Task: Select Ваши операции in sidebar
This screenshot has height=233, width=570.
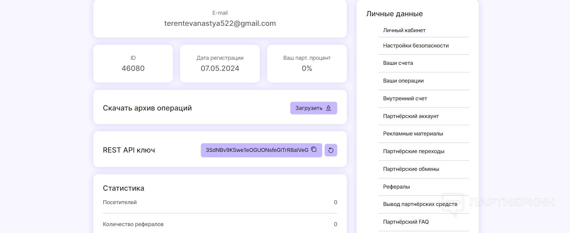Action: click(x=403, y=81)
